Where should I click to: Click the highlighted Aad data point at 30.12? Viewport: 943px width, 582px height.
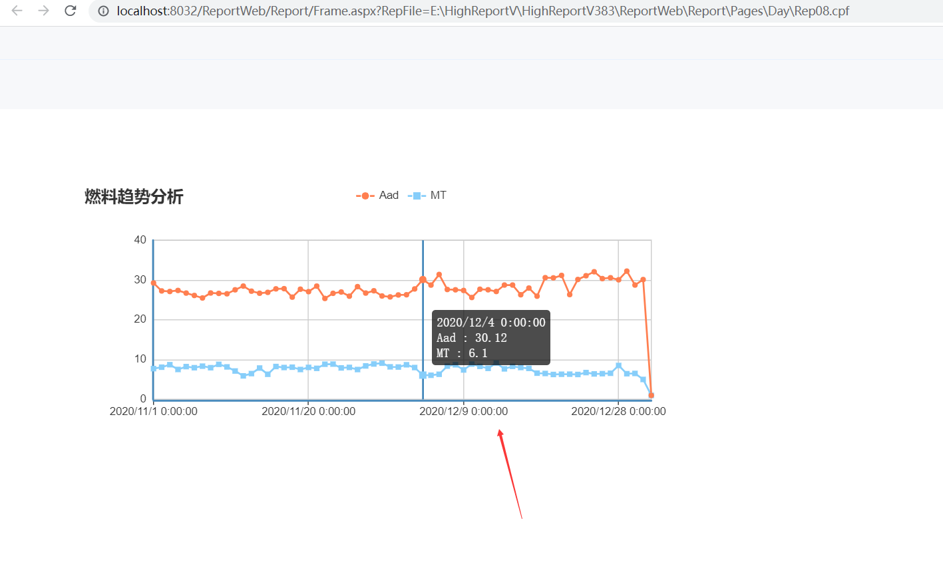(x=423, y=279)
